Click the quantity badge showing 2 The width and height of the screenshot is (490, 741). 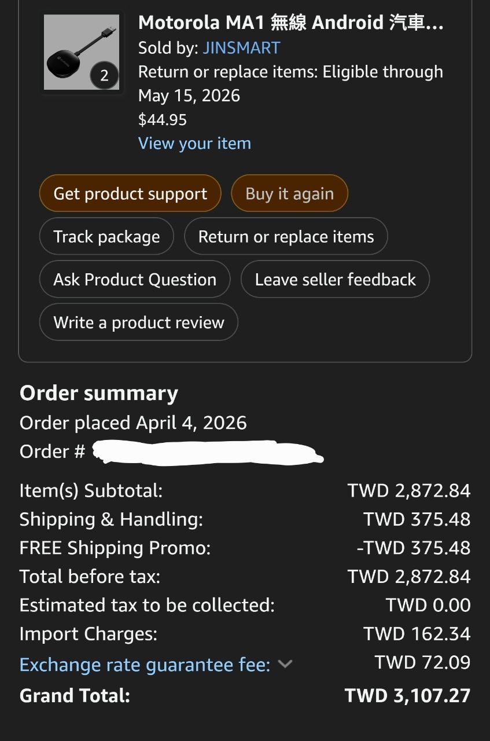coord(104,76)
